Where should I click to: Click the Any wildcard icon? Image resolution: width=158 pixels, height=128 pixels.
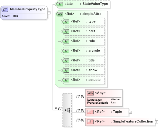click(90, 93)
